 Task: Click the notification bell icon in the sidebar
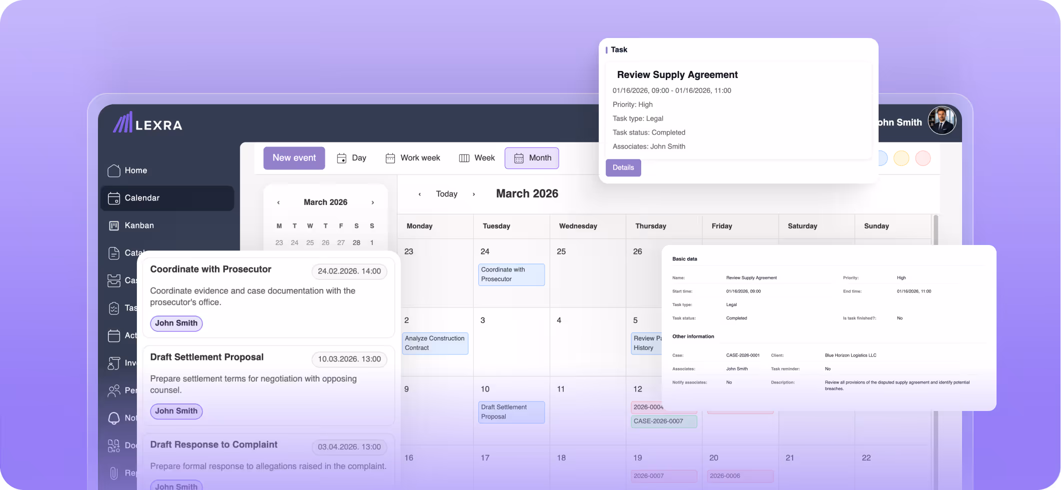tap(114, 418)
